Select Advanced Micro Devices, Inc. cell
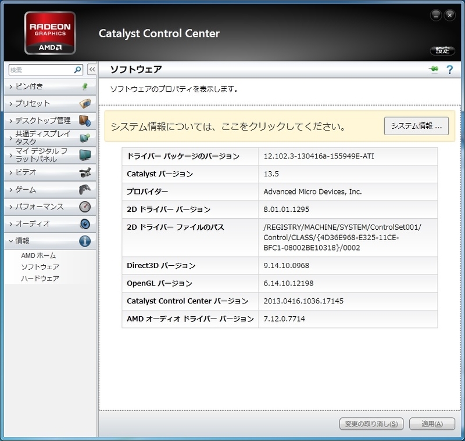 tap(348, 192)
